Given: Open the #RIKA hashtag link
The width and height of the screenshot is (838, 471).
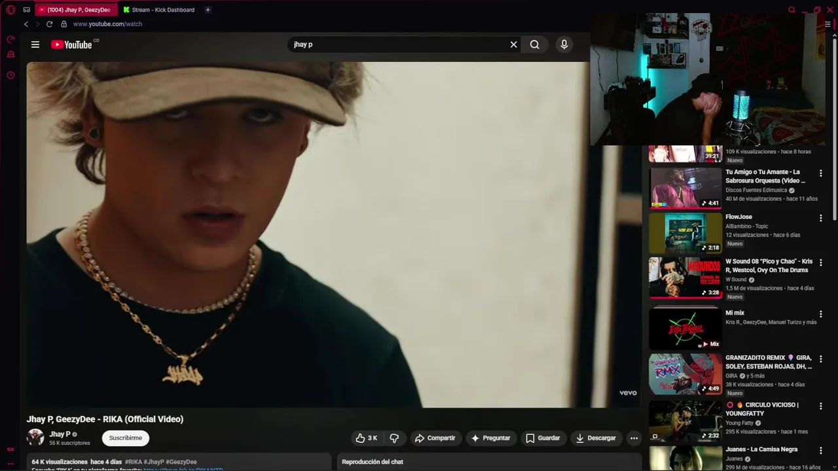Looking at the screenshot, I should (134, 462).
